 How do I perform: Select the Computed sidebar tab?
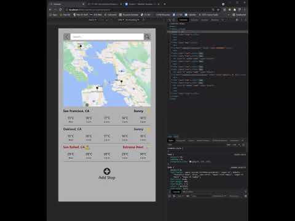[x=181, y=141]
